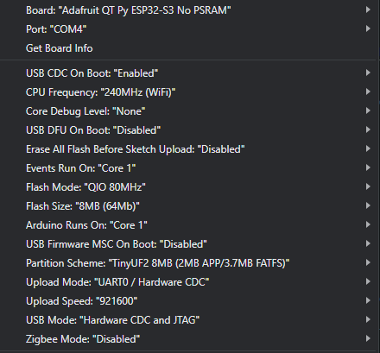The width and height of the screenshot is (380, 353).
Task: Open the Board selection submenu
Action: point(188,10)
